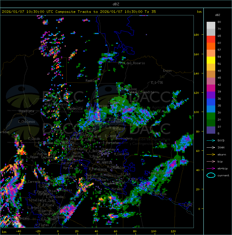Click the 180 km tick on vertical axis

(x=196, y=35)
